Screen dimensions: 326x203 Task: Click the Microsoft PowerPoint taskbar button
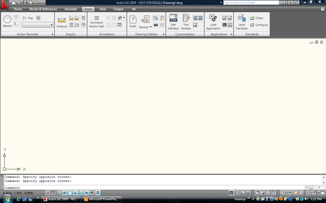[102, 199]
